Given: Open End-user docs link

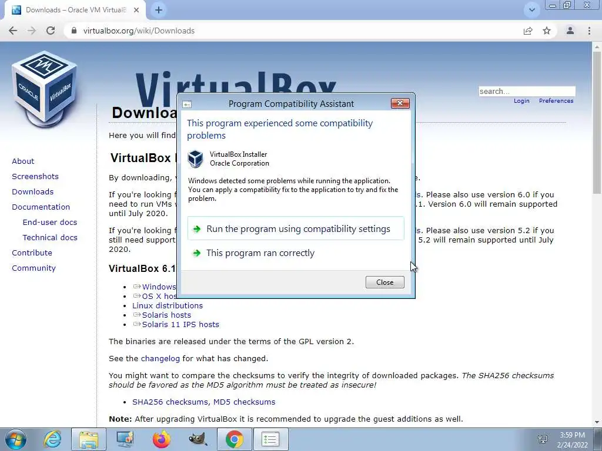Looking at the screenshot, I should pyautogui.click(x=50, y=223).
